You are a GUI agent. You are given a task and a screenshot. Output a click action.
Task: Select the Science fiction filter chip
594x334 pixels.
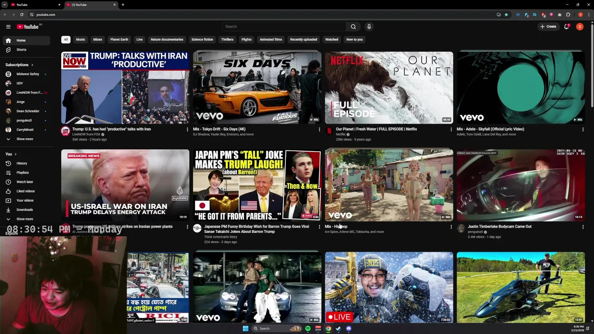(202, 39)
